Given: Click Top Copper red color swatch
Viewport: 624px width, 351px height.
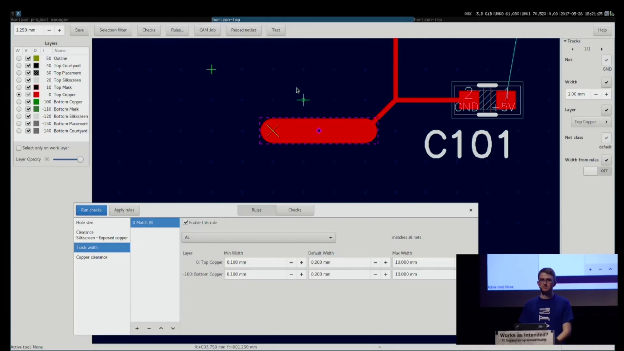Looking at the screenshot, I should coord(36,95).
